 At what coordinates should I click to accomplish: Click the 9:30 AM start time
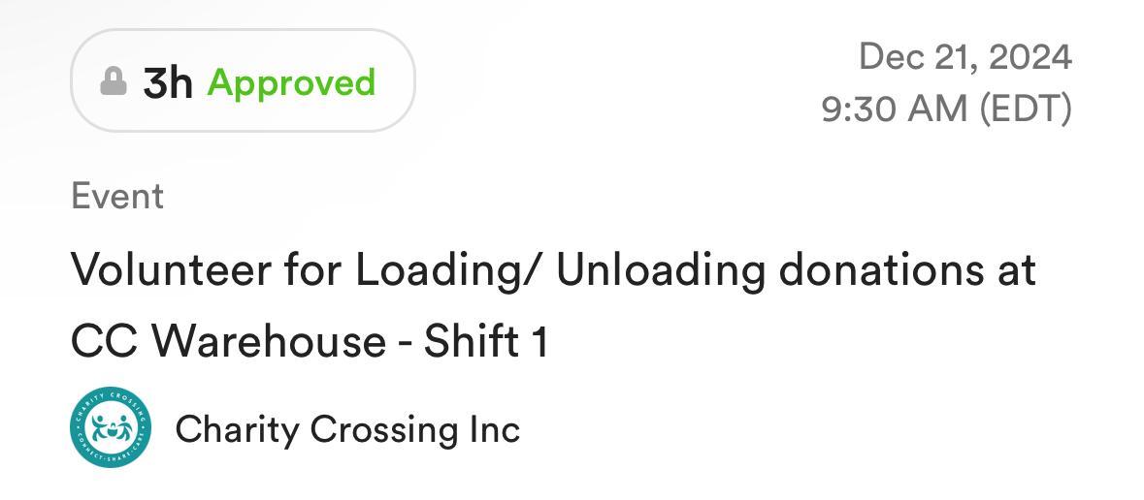[895, 109]
